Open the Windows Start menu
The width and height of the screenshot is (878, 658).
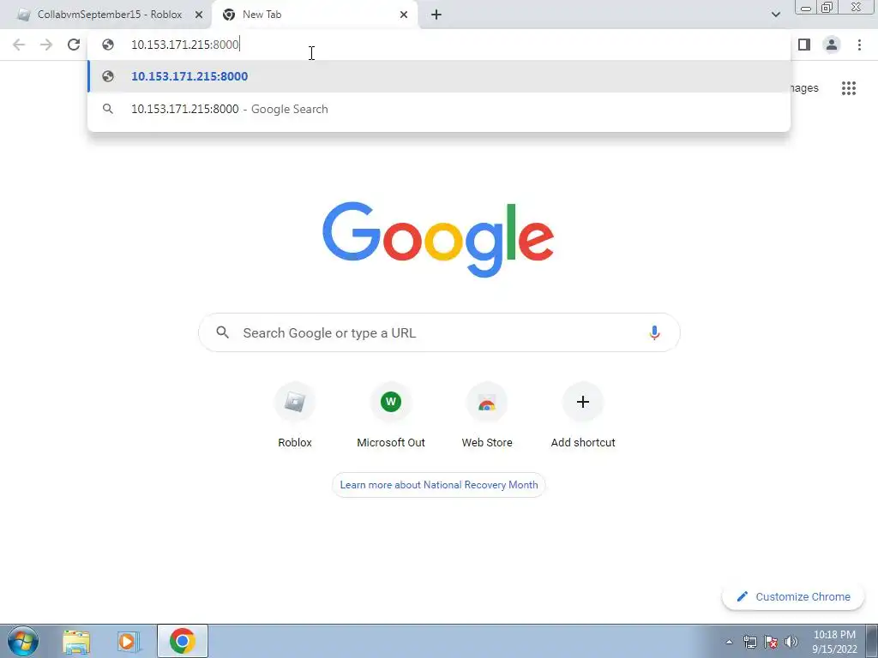tap(23, 641)
